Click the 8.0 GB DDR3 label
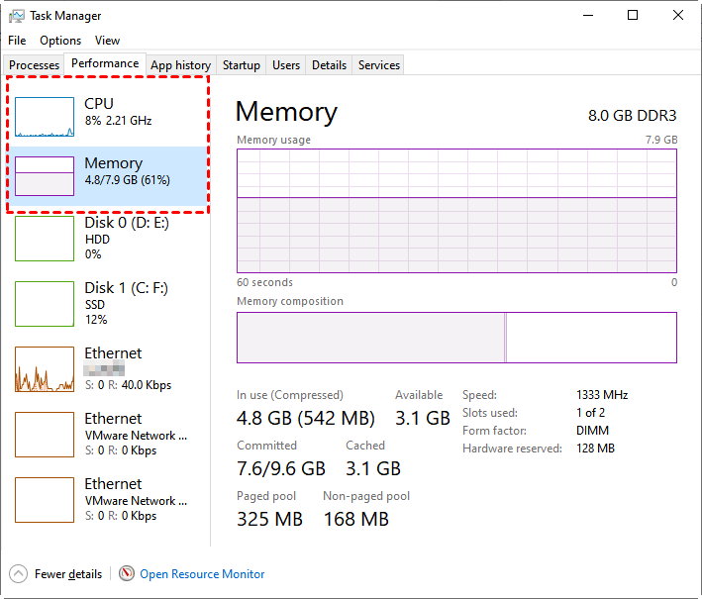The image size is (702, 599). coord(632,116)
